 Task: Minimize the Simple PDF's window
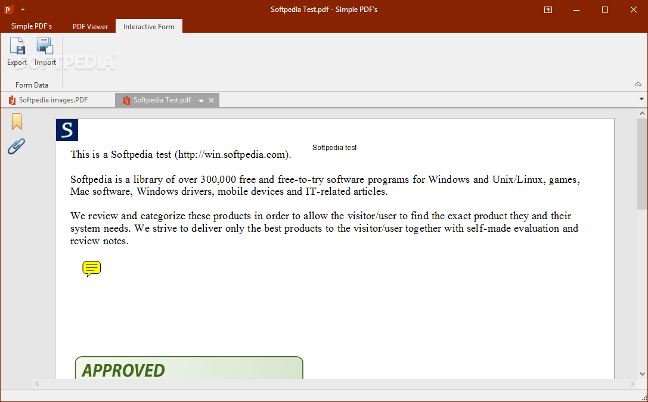tap(576, 10)
